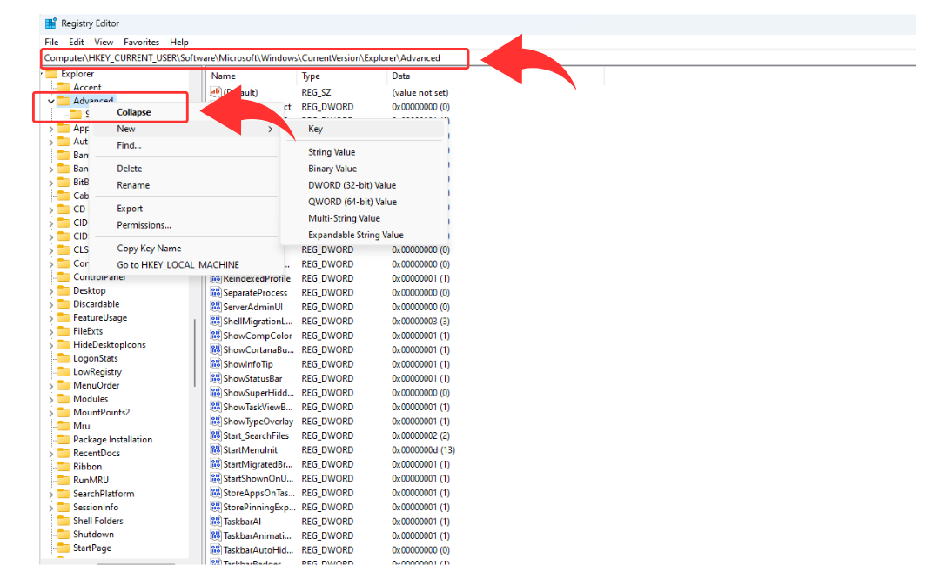Click the registry path address bar
Image resolution: width=940 pixels, height=565 pixels.
click(252, 58)
